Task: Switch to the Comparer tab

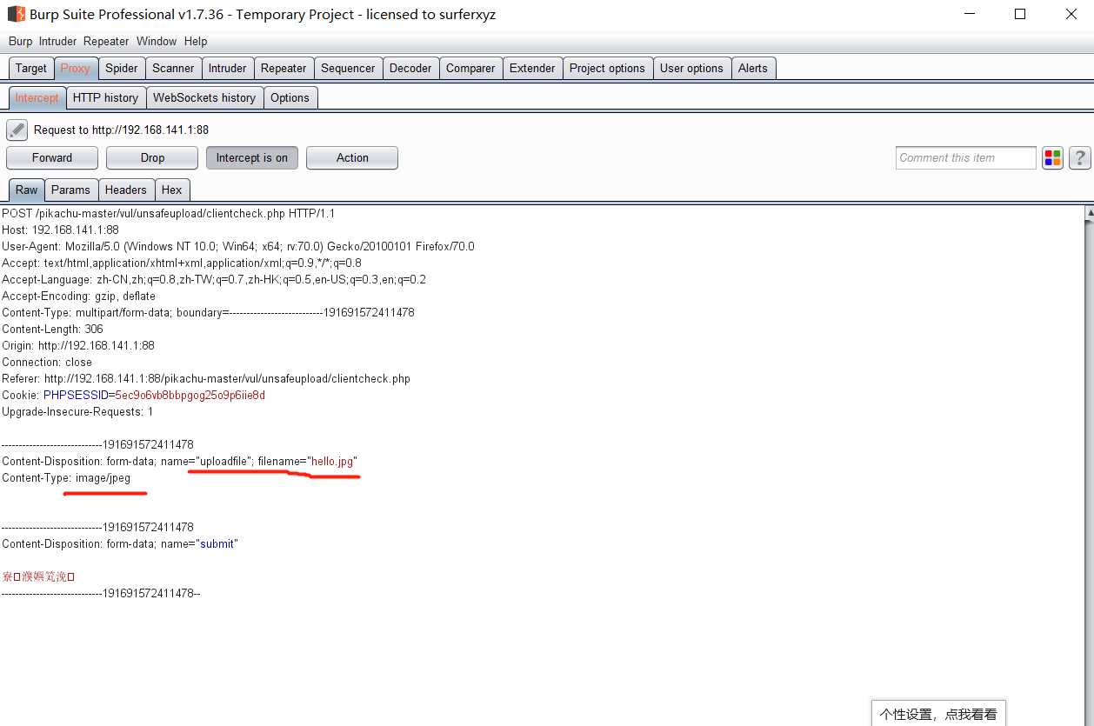Action: pos(470,68)
